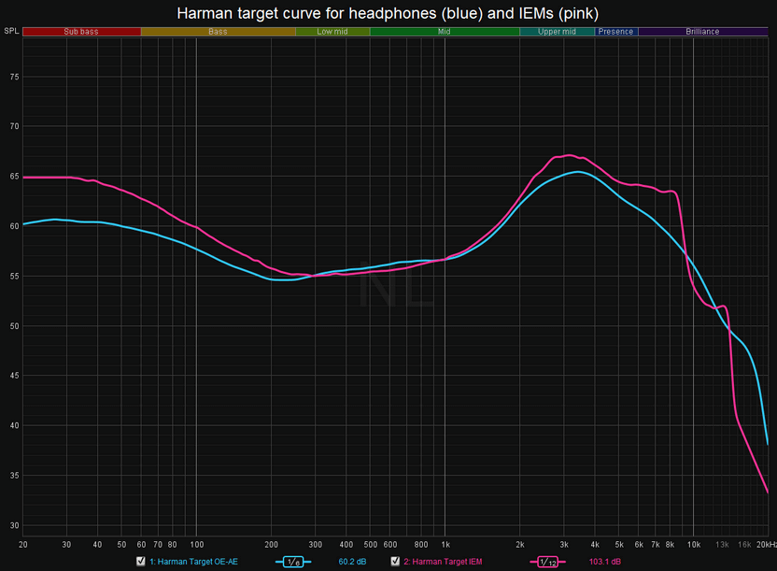Viewport: 777px width, 571px height.
Task: Click the 103.1 dB readout value
Action: point(604,562)
